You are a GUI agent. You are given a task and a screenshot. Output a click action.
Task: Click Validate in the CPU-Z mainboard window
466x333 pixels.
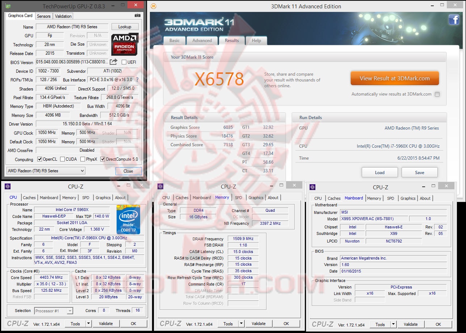(x=411, y=324)
